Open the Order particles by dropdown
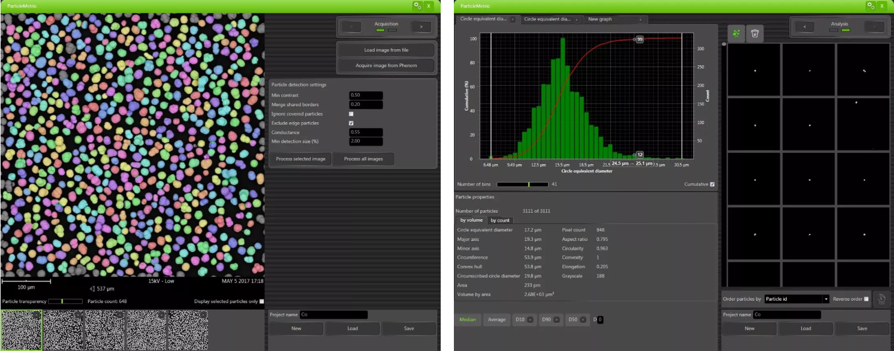 pyautogui.click(x=826, y=299)
